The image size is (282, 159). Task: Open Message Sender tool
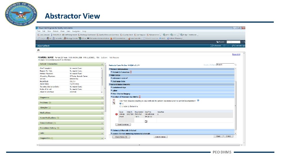(x=71, y=38)
